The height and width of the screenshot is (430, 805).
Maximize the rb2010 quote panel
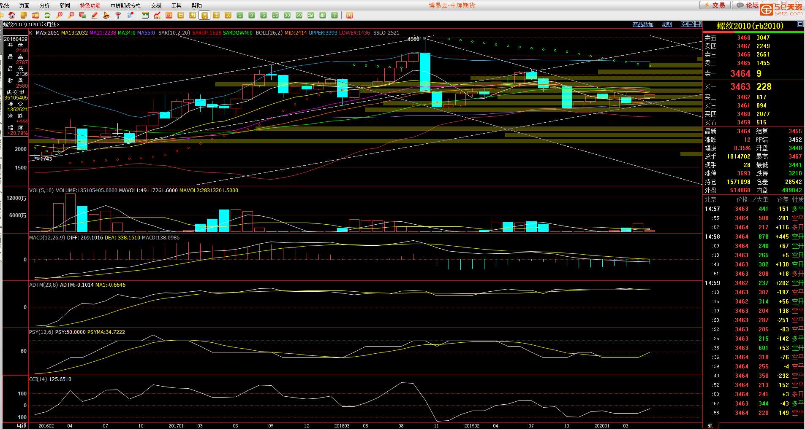(800, 24)
